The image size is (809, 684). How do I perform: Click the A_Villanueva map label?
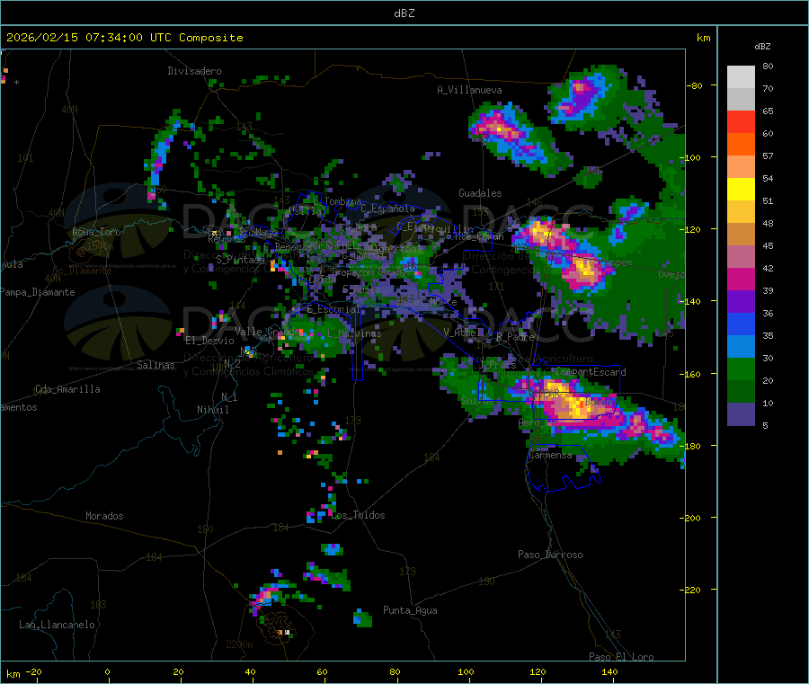(x=469, y=90)
